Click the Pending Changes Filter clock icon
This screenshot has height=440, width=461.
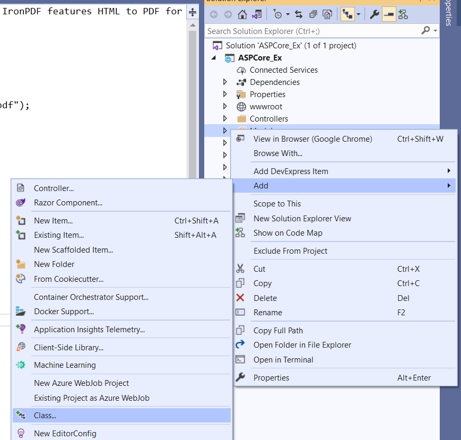click(277, 15)
